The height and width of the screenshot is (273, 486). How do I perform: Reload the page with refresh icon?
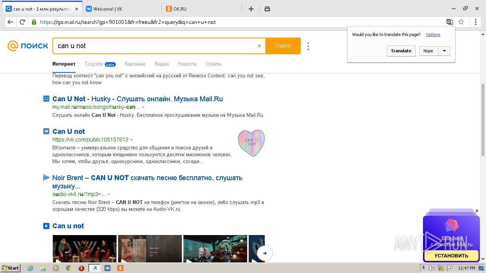coord(22,22)
